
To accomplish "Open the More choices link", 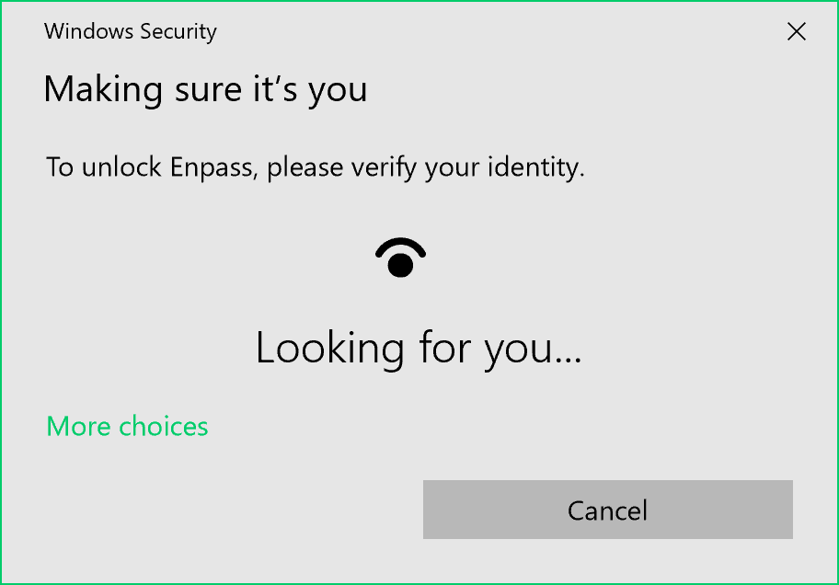I will pos(127,427).
